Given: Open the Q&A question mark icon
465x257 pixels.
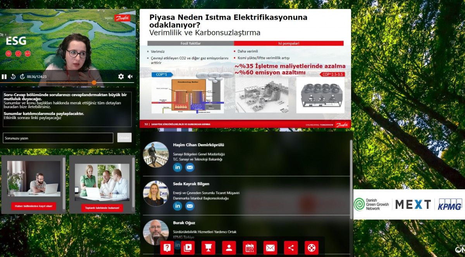Looking at the screenshot, I should pos(167,247).
